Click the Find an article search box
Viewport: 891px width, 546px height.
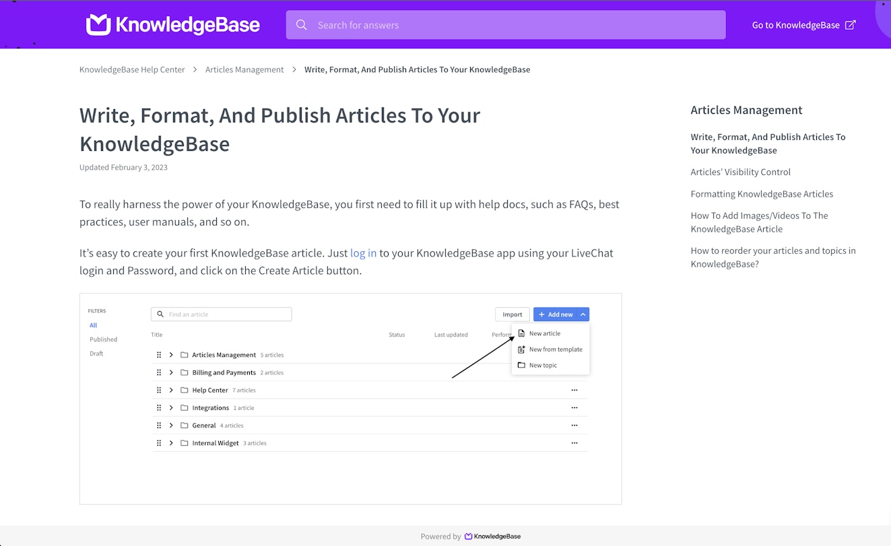pos(222,314)
